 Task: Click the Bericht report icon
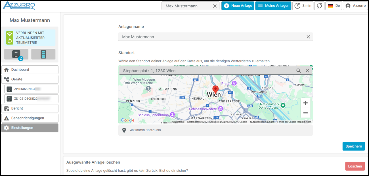pos(7,108)
